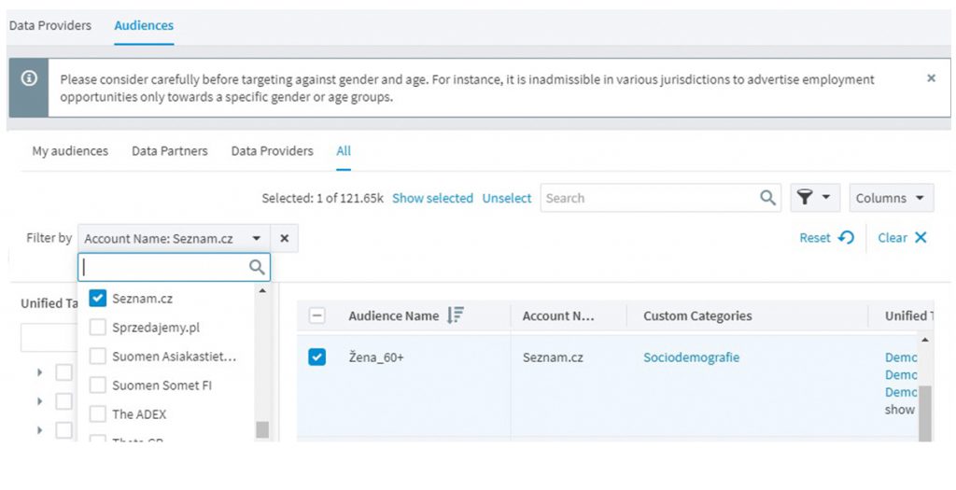This screenshot has width=956, height=490.
Task: Remove the Account Name filter with X
Action: coord(284,238)
